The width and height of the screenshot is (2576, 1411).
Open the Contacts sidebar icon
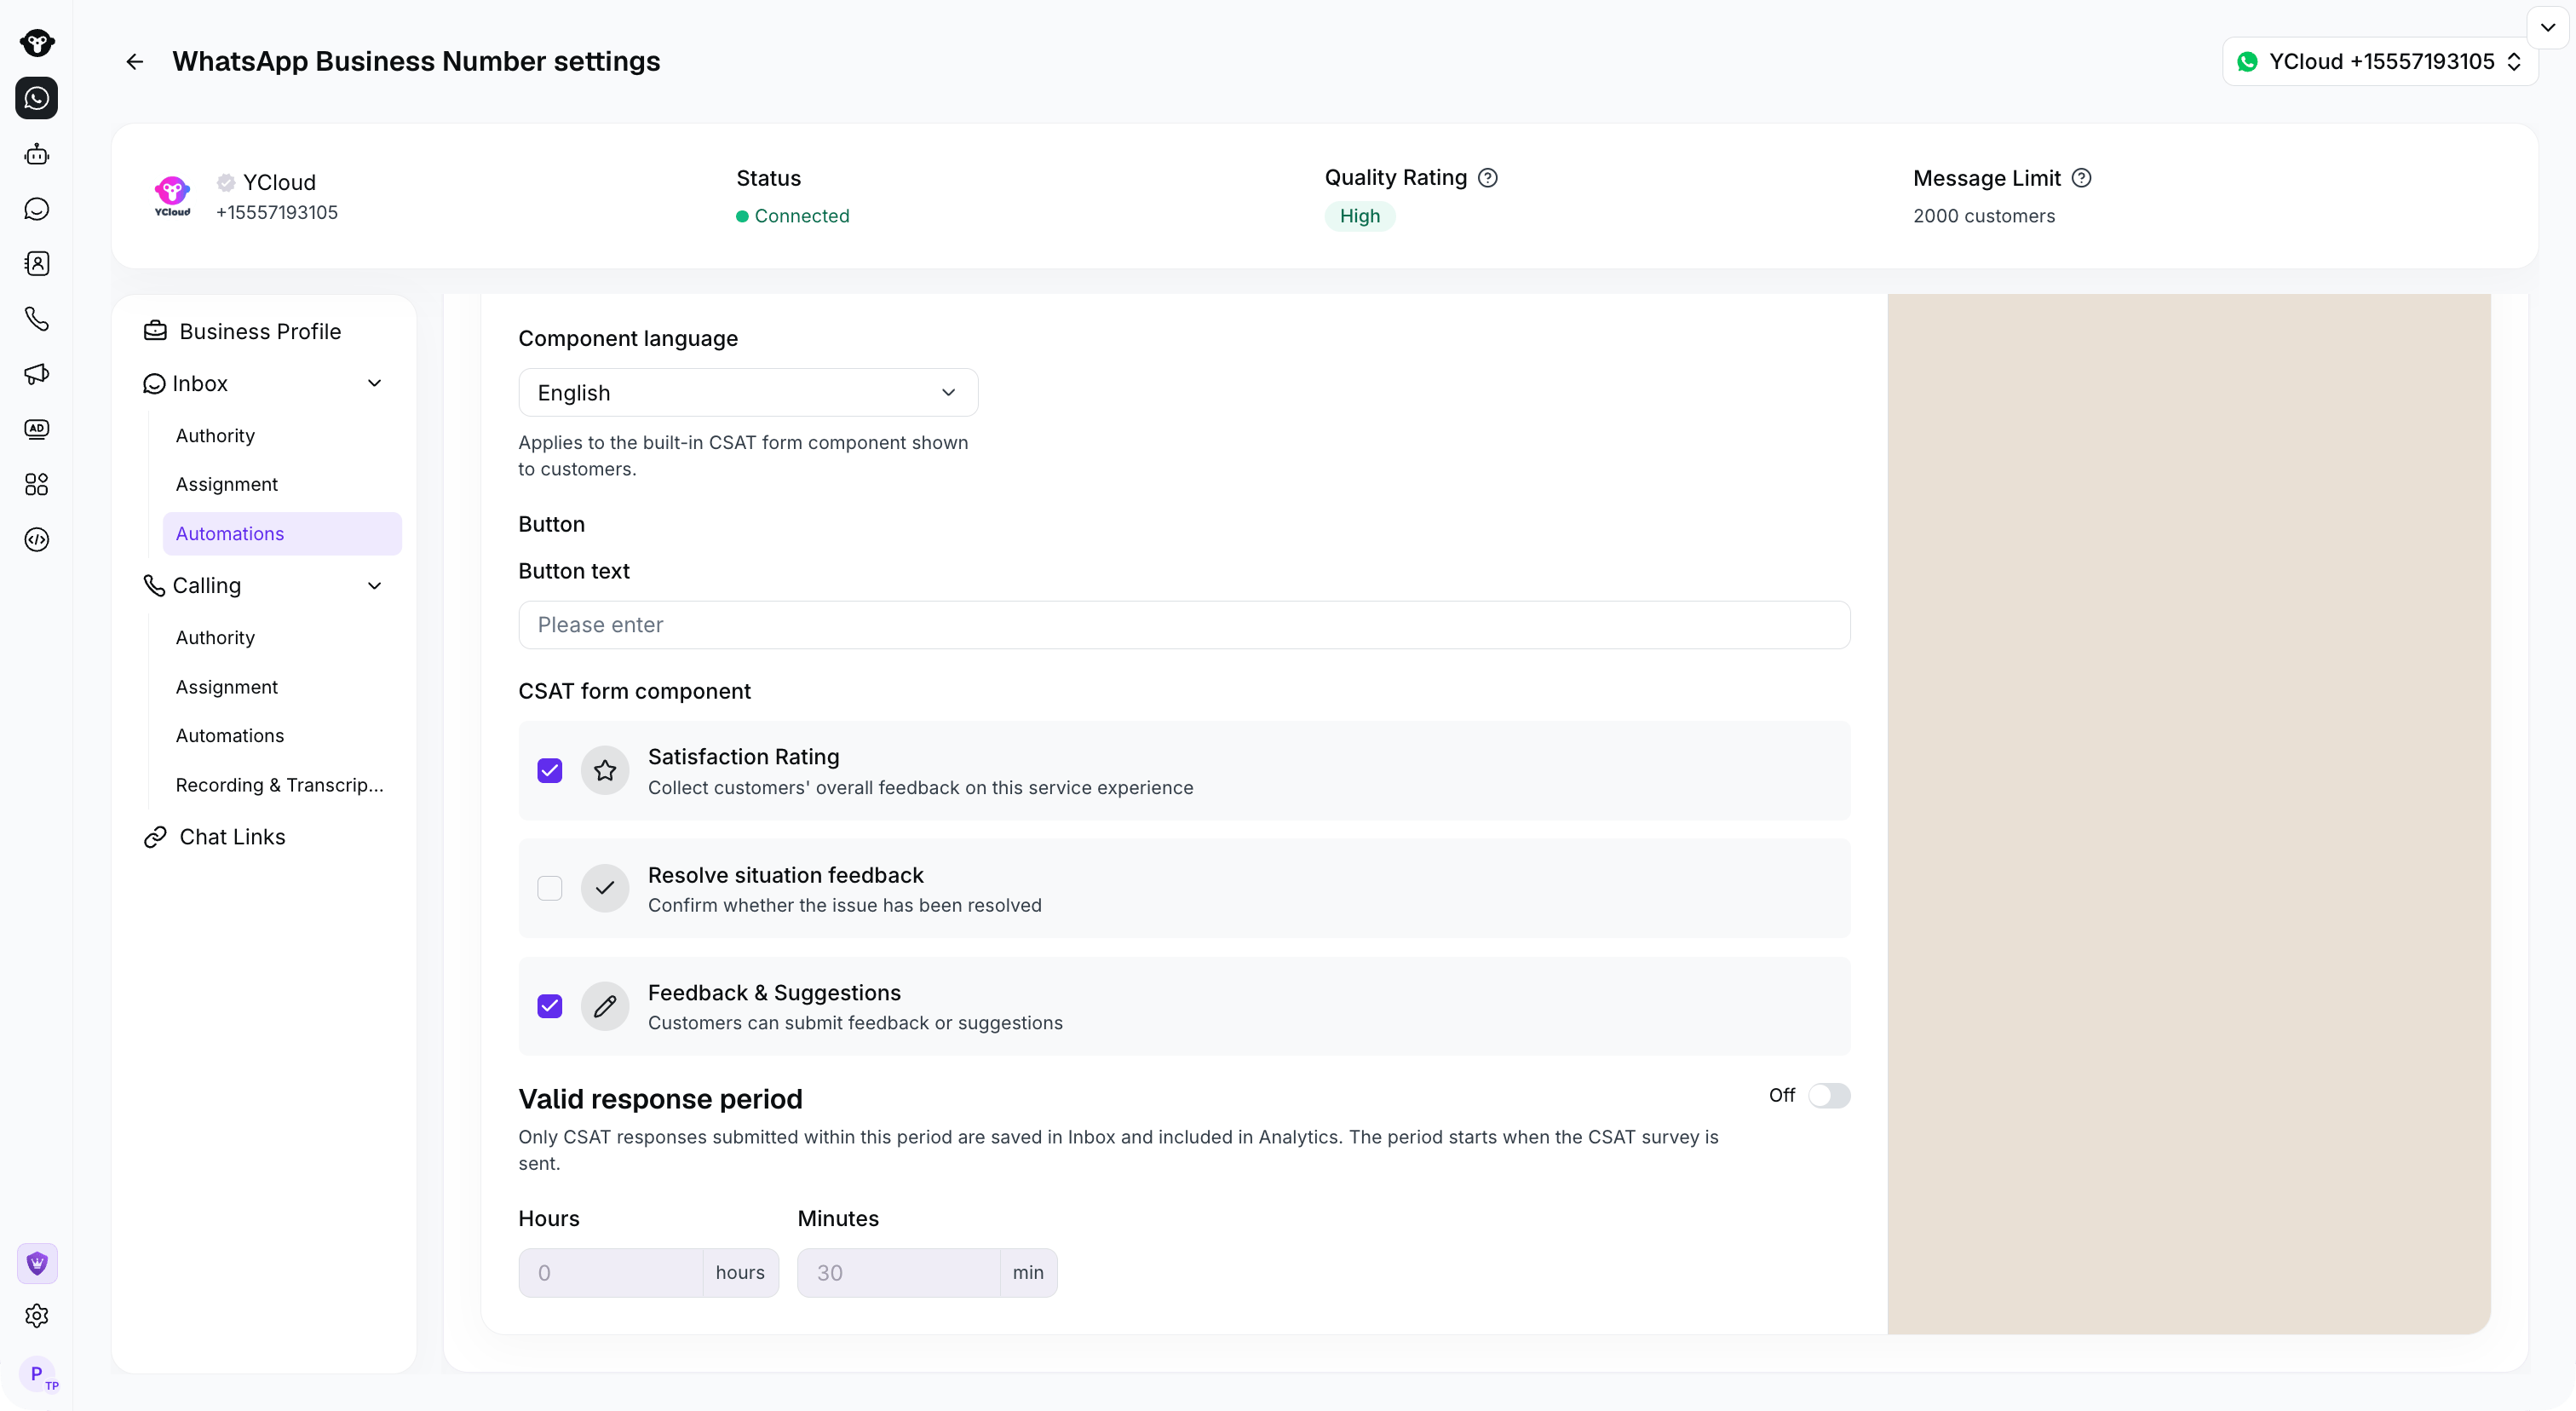click(x=37, y=264)
